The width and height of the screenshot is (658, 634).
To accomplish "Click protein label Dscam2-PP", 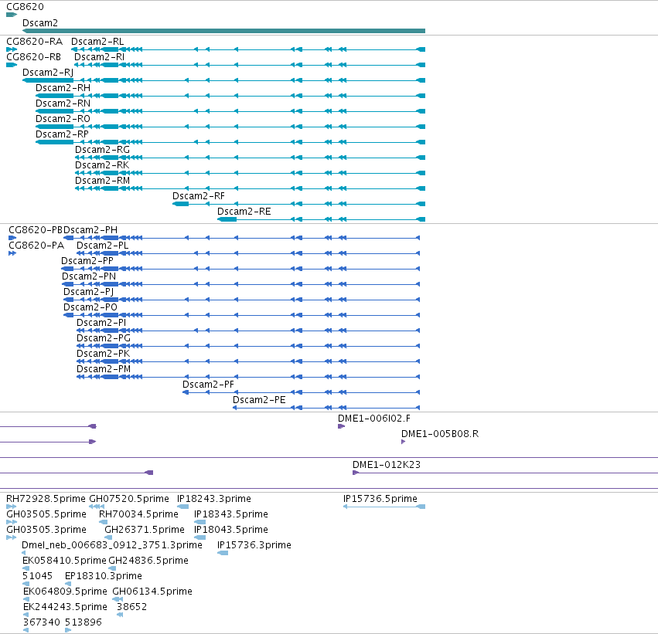I will pyautogui.click(x=87, y=261).
